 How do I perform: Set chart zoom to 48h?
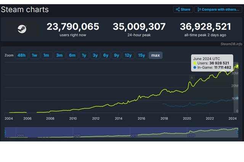pyautogui.click(x=21, y=56)
